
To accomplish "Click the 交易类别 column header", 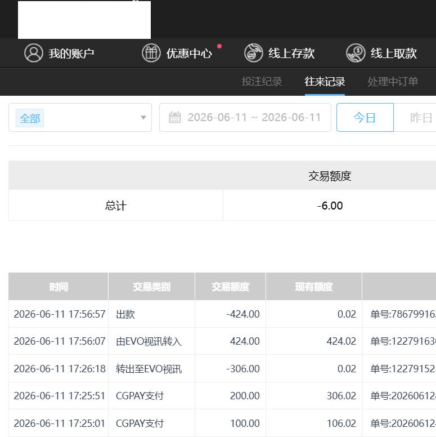I will [x=151, y=287].
